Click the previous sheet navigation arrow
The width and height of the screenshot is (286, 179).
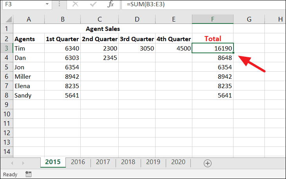pos(12,163)
